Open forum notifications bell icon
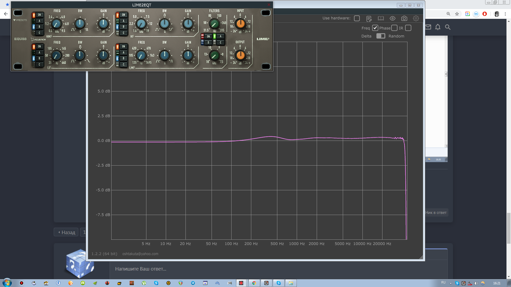Viewport: 511px width, 287px height. click(x=438, y=27)
